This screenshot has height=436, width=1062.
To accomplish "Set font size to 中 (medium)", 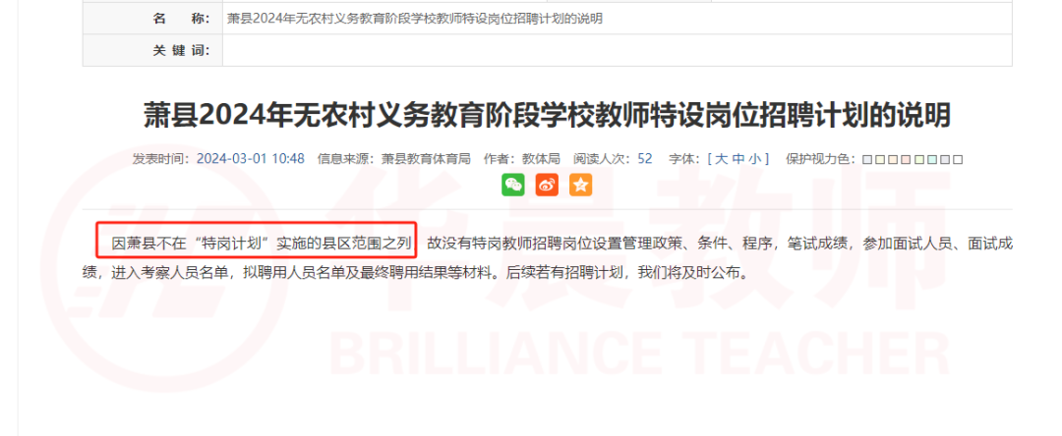I will (x=738, y=159).
